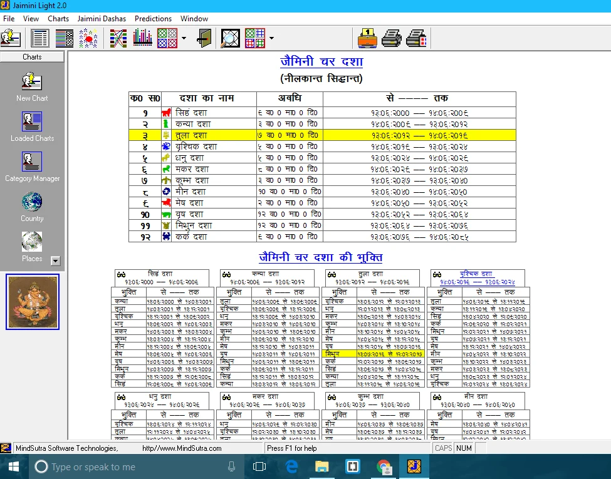Select the मीन दशा row name
This screenshot has height=479, width=611.
190,192
